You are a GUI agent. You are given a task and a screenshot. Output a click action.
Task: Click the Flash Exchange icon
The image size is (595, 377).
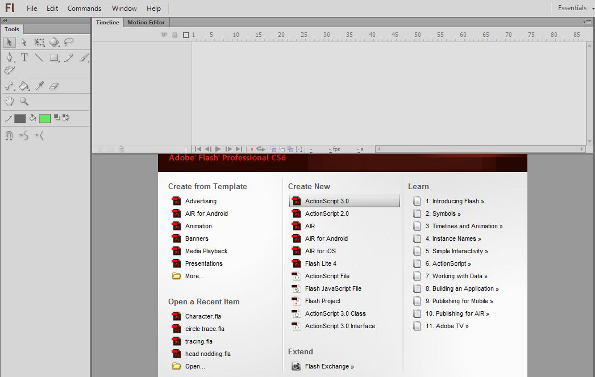(x=296, y=366)
